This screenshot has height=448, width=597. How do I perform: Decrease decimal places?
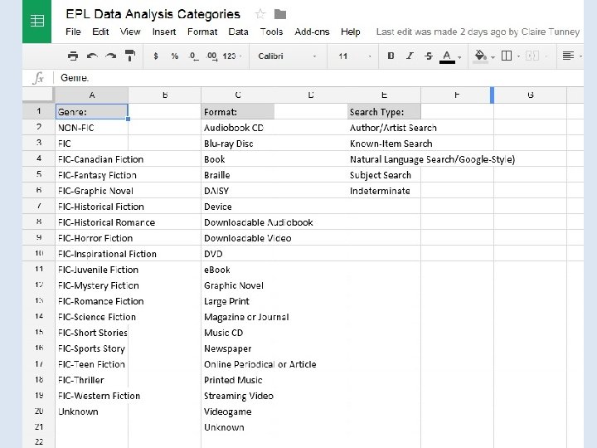click(x=193, y=56)
